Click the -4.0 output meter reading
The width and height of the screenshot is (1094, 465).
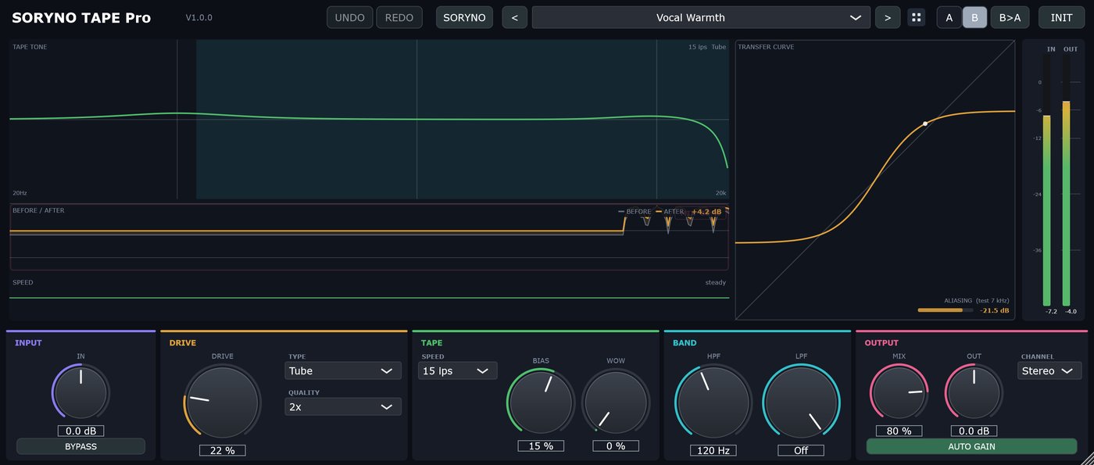coord(1071,311)
